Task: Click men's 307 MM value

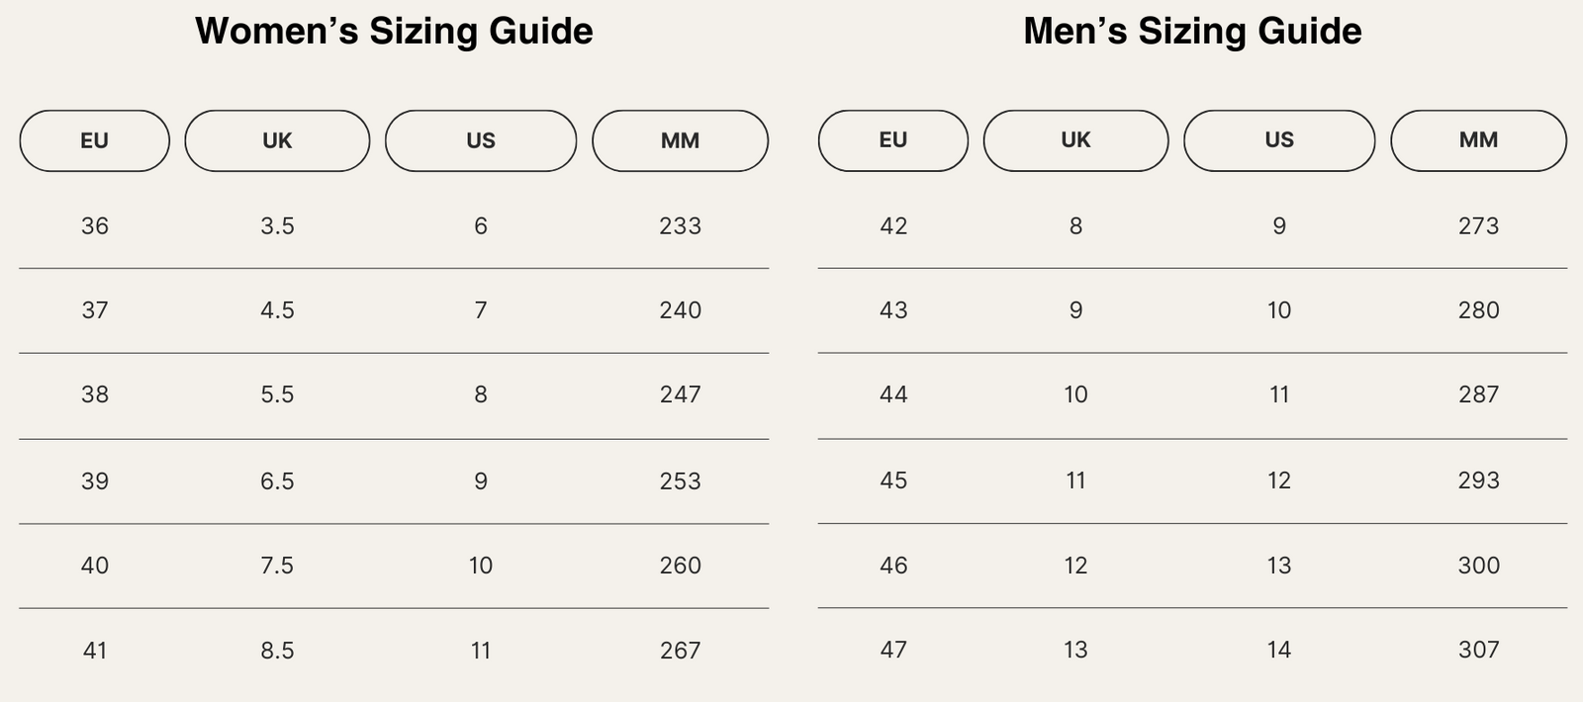Action: tap(1478, 650)
